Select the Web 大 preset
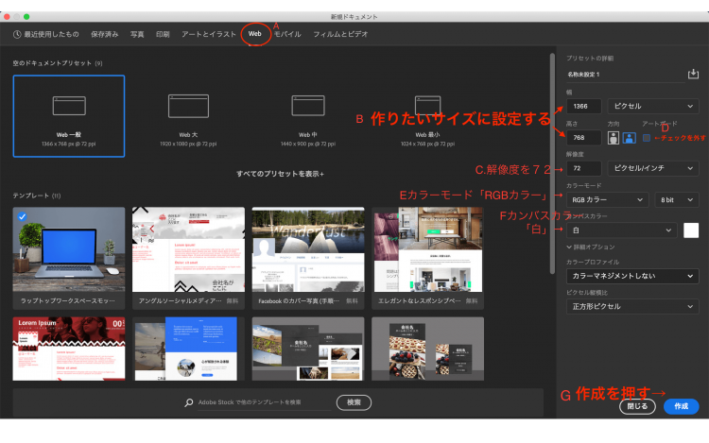The image size is (709, 443). pyautogui.click(x=188, y=116)
